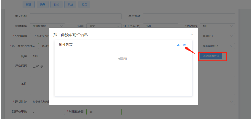Click the 加工商预审附件信息 dialog title
The height and width of the screenshot is (119, 251).
(71, 35)
